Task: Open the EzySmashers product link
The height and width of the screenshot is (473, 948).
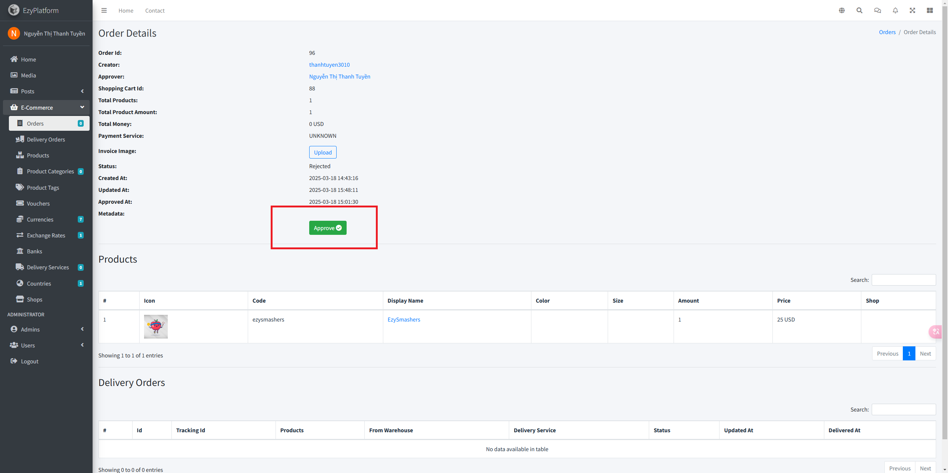Action: pyautogui.click(x=404, y=320)
